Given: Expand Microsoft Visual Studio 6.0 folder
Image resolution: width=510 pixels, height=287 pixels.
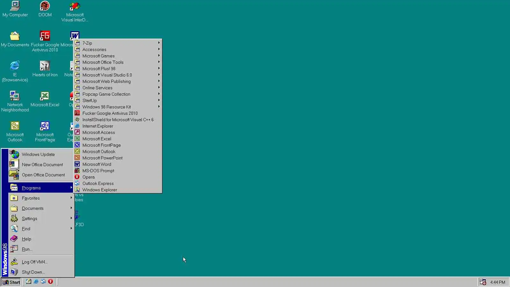Looking at the screenshot, I should coord(118,75).
